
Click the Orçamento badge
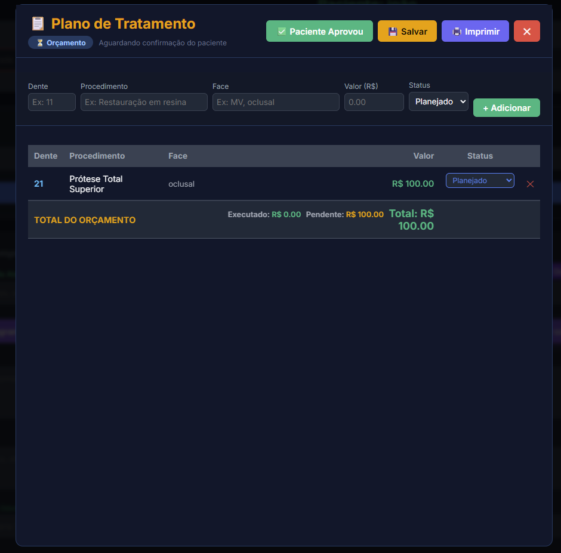[x=60, y=42]
